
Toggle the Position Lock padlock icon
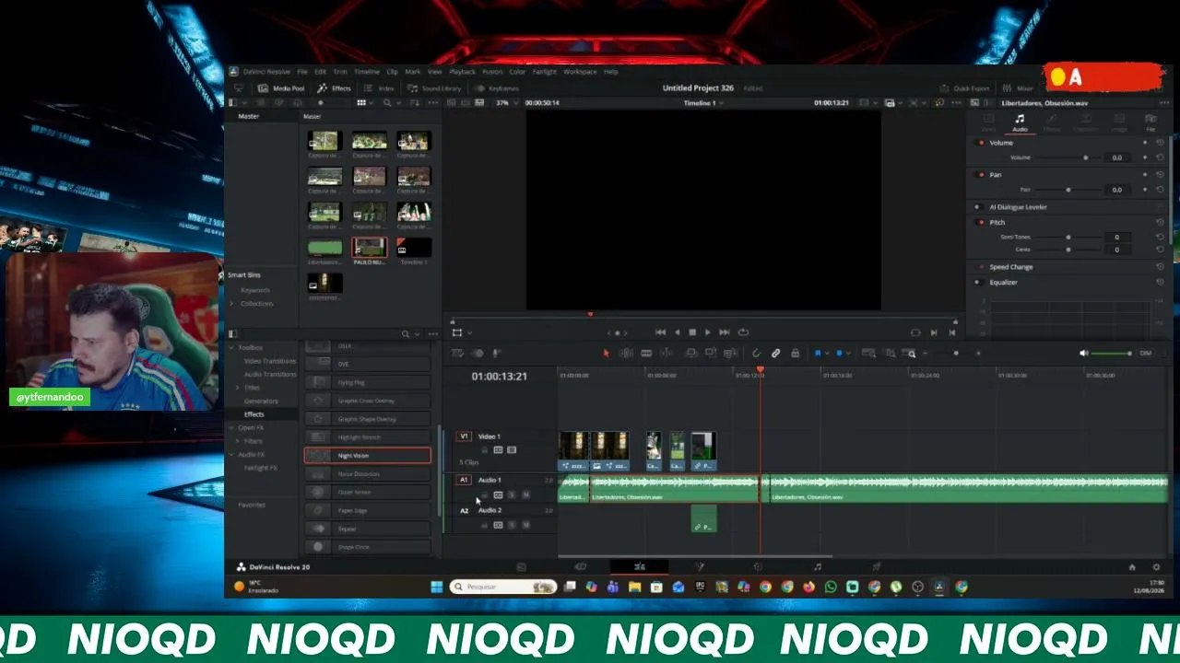[x=795, y=353]
